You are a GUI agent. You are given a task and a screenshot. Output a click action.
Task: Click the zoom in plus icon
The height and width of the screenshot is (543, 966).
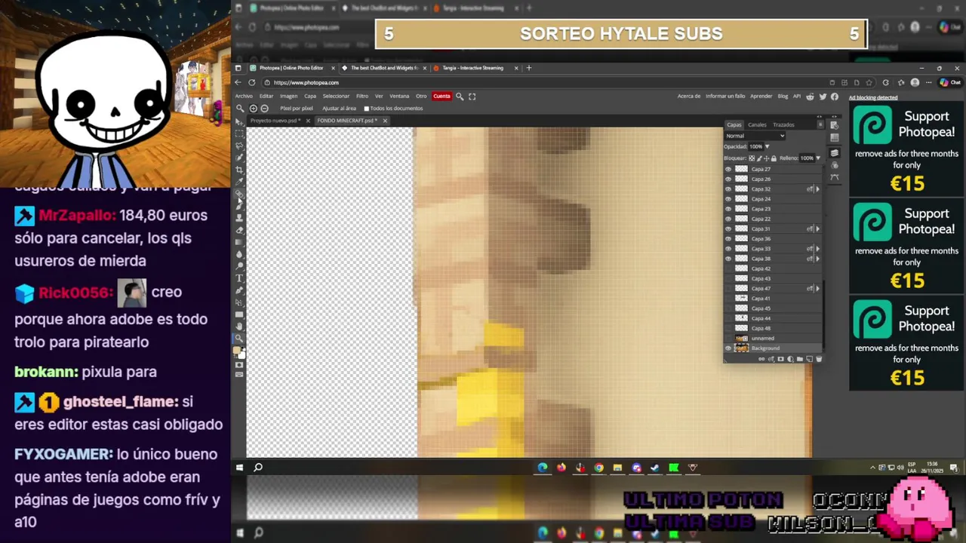tap(254, 108)
